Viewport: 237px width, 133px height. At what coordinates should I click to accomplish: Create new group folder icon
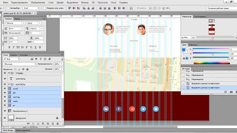pos(48,123)
